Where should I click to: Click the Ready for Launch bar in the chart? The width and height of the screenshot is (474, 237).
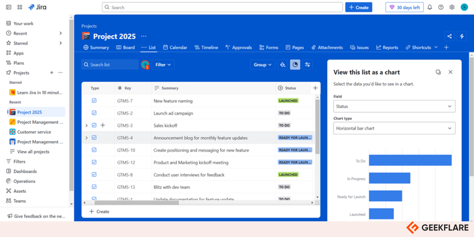[385, 196]
